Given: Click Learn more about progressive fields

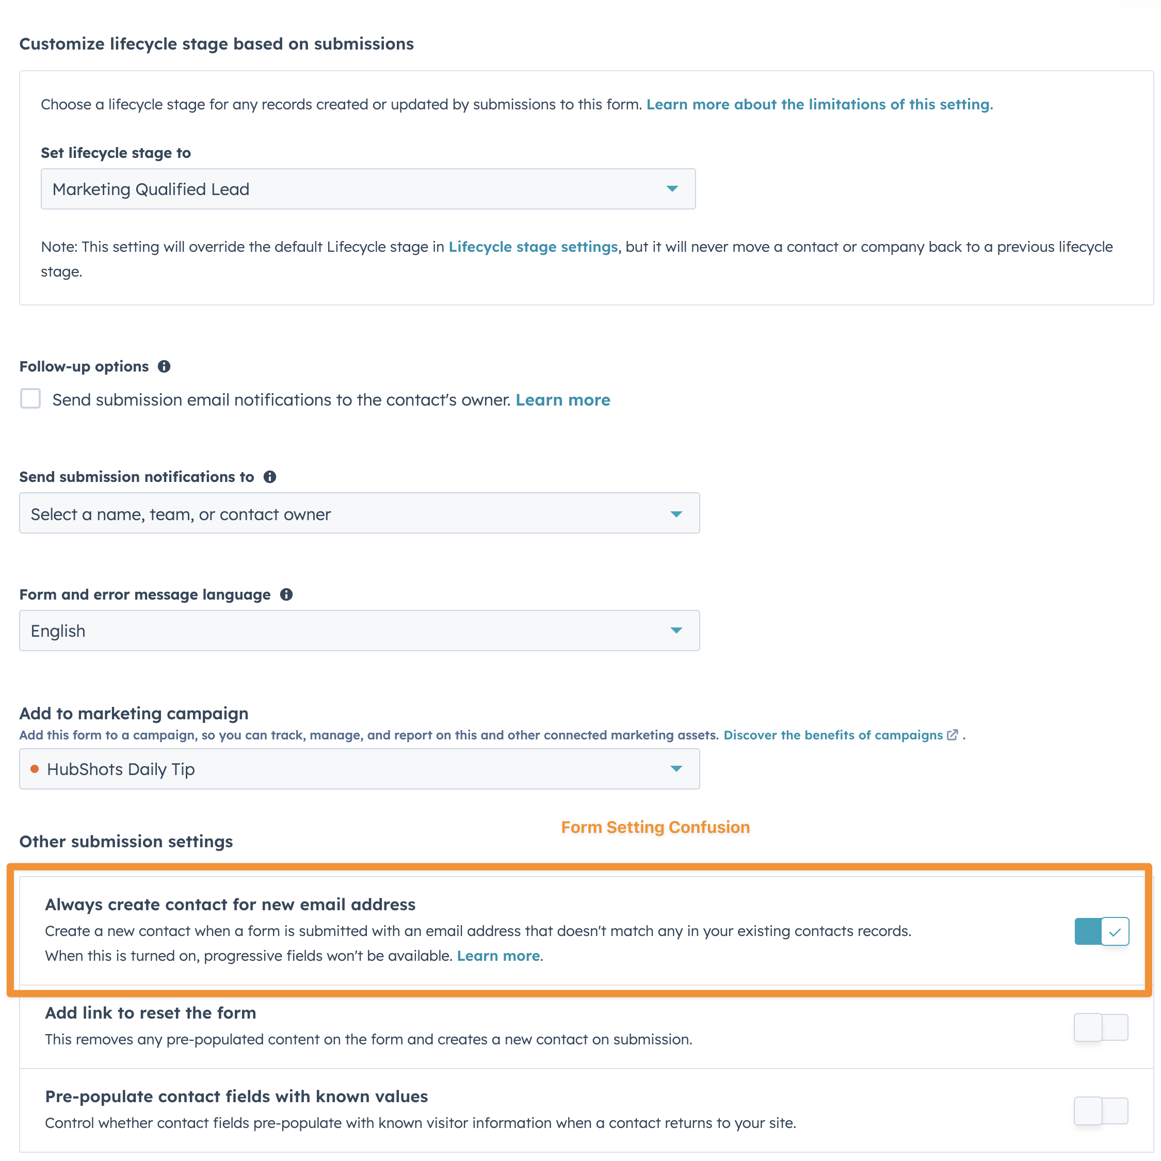Looking at the screenshot, I should [498, 956].
